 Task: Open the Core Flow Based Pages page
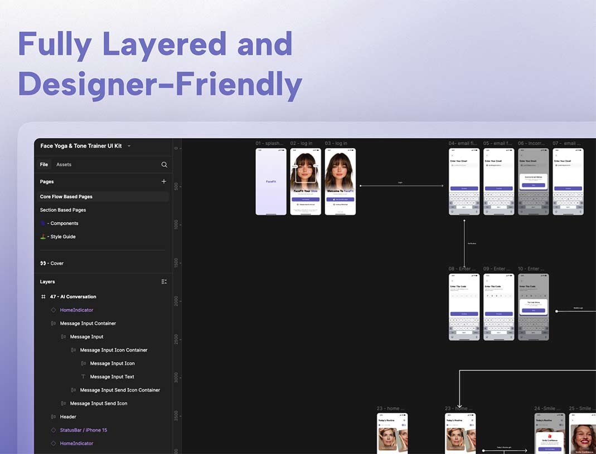click(x=66, y=197)
